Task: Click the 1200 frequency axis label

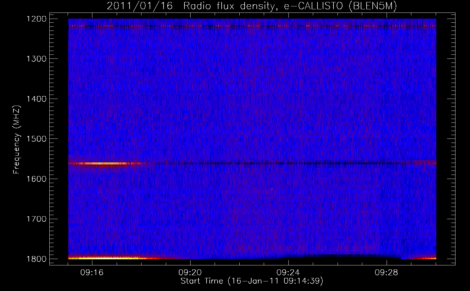Action: 36,19
